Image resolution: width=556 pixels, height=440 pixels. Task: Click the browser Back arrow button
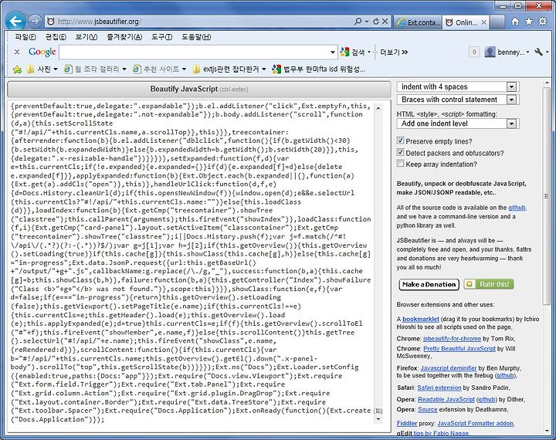pos(15,21)
